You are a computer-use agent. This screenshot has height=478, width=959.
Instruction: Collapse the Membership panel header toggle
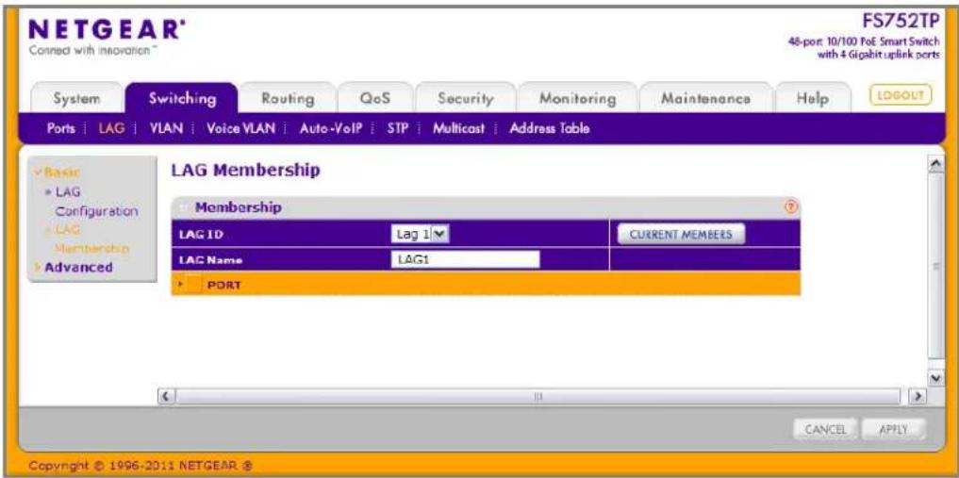[184, 207]
